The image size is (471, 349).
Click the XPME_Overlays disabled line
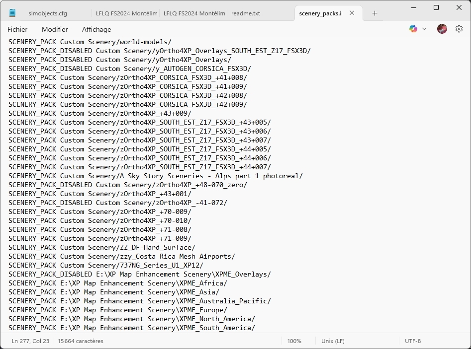click(140, 274)
